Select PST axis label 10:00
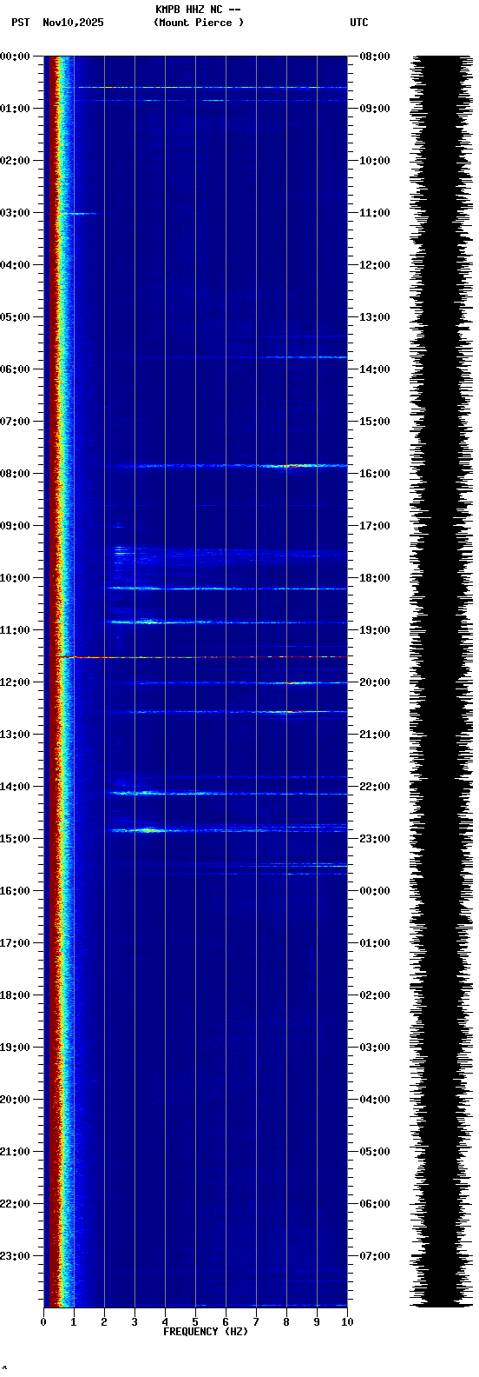The width and height of the screenshot is (479, 1377). pos(16,578)
